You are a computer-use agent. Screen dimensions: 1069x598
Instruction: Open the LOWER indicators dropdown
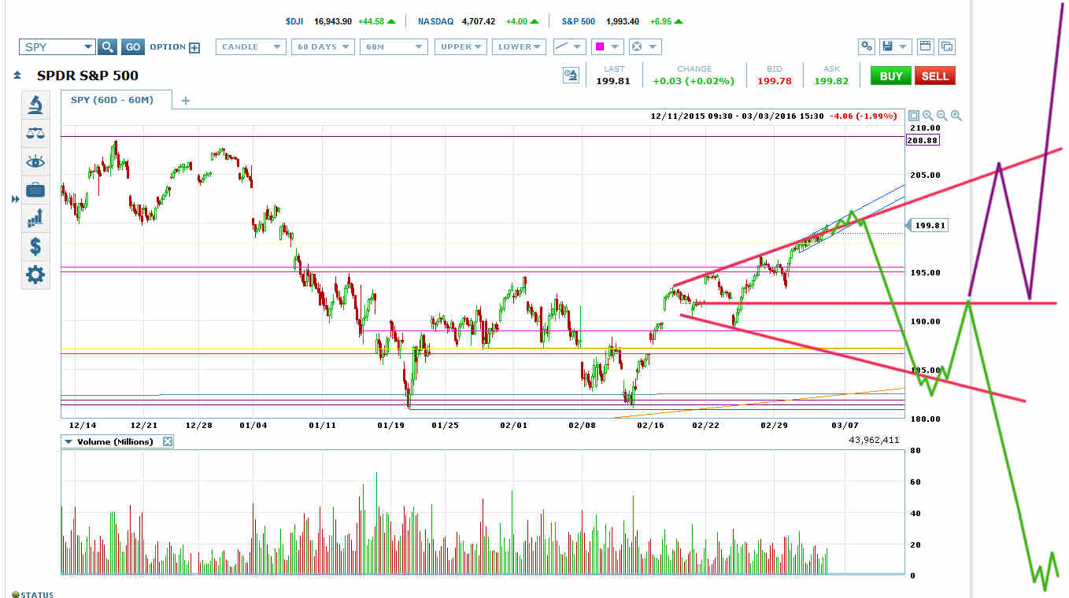[519, 47]
